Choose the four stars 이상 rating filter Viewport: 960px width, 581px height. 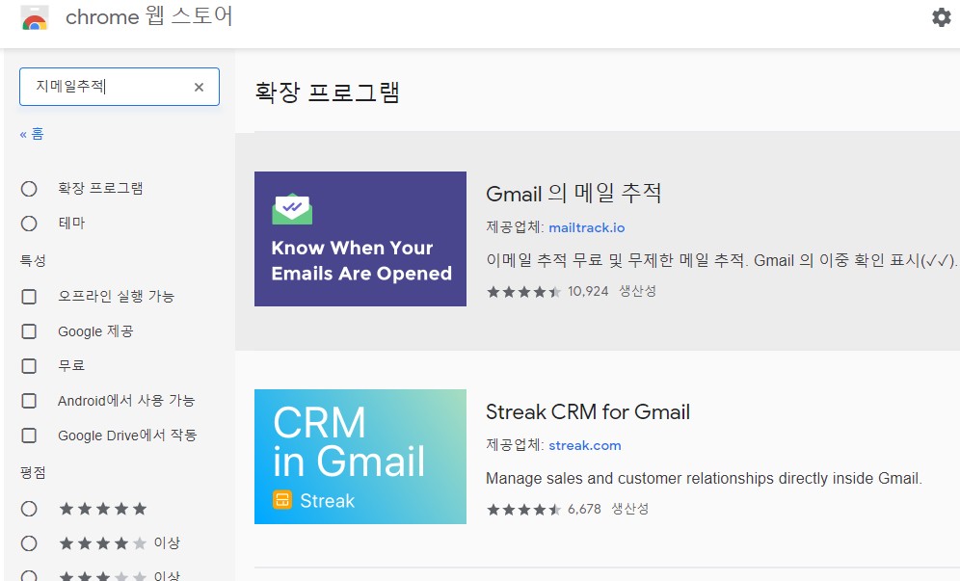(x=29, y=543)
